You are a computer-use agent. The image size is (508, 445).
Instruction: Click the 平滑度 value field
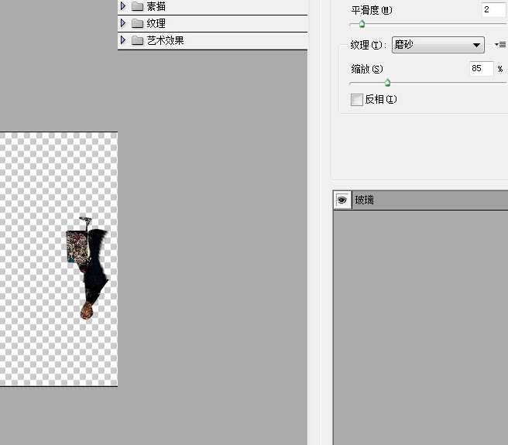491,9
